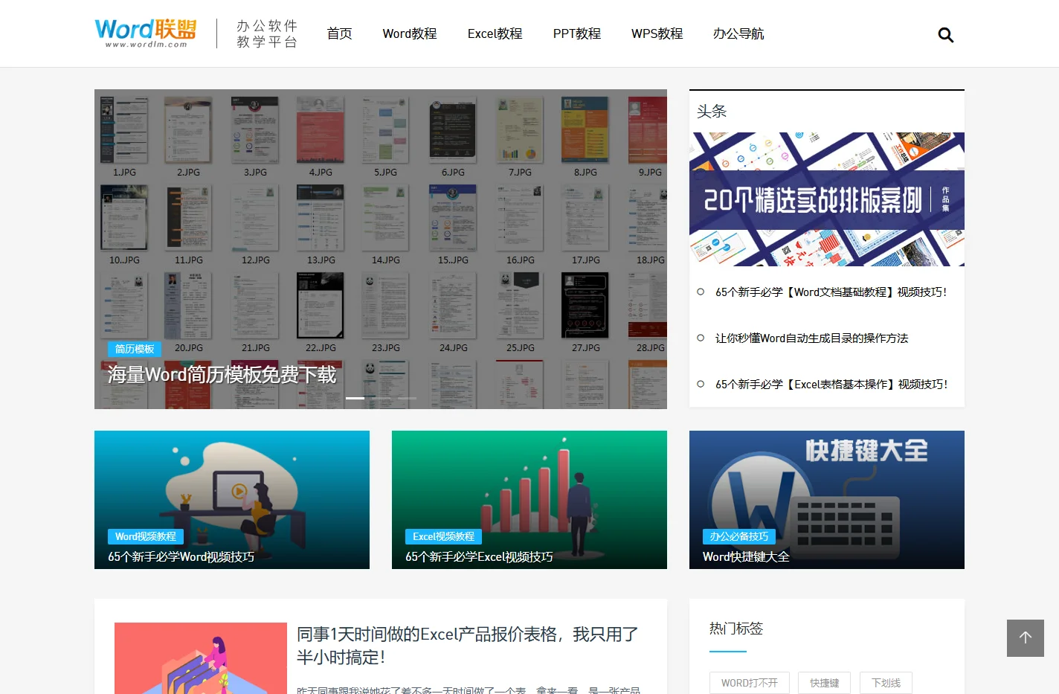
Task: Click the WORD打不开 hot tag
Action: click(x=749, y=683)
